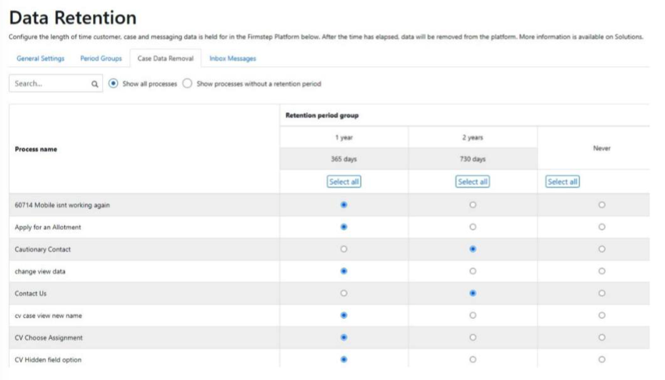Click Select all under 1 year
This screenshot has width=665, height=380.
[344, 182]
